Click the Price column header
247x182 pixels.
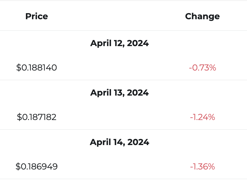[x=37, y=16]
